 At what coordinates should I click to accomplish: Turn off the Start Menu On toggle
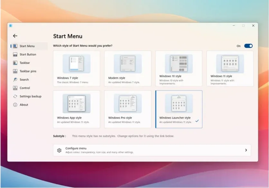point(248,46)
